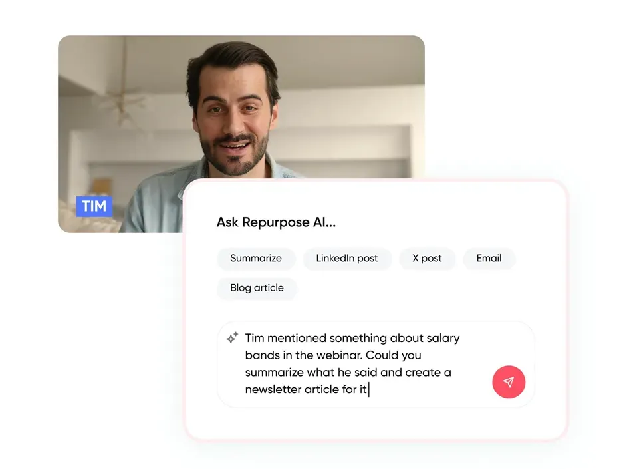Expand the X post suggestion pill

(428, 259)
